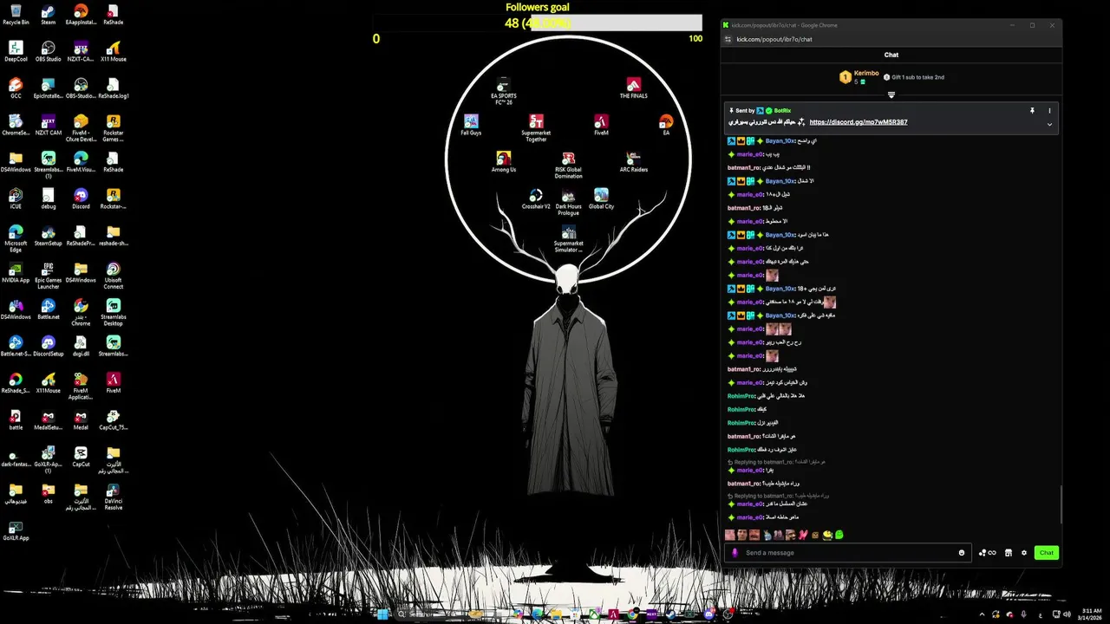Click the taskbar clock showing 3:11 AM

1090,614
